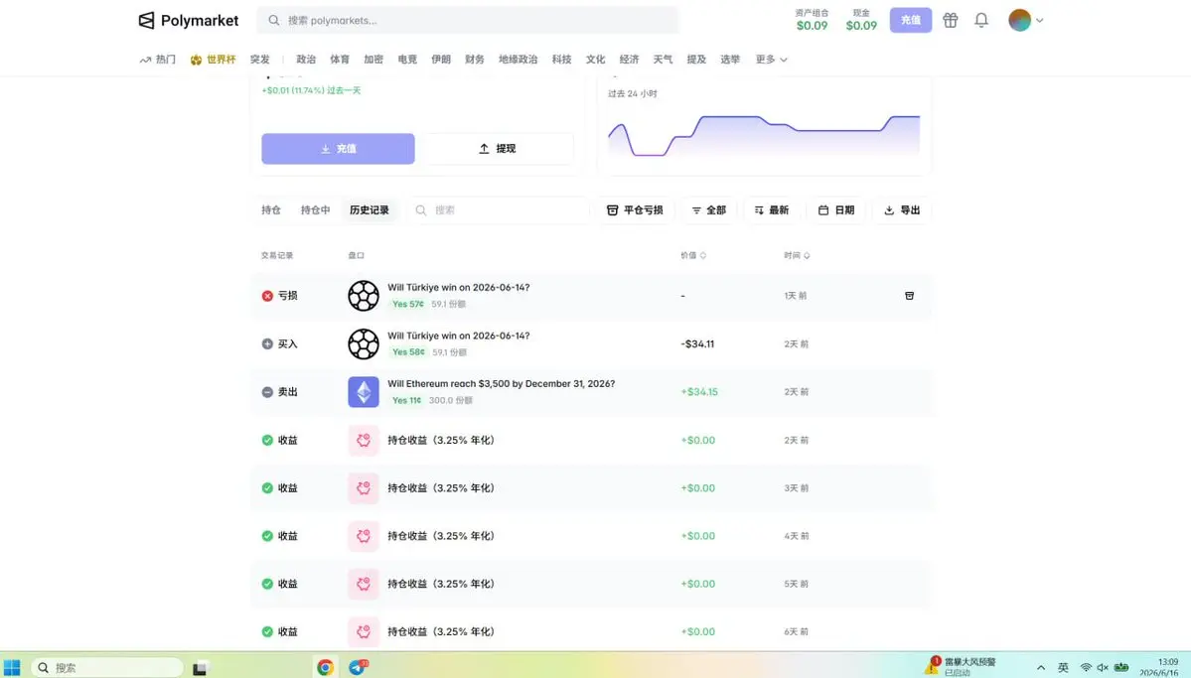Select the 历史记录 tab
This screenshot has height=678, width=1191.
point(370,210)
